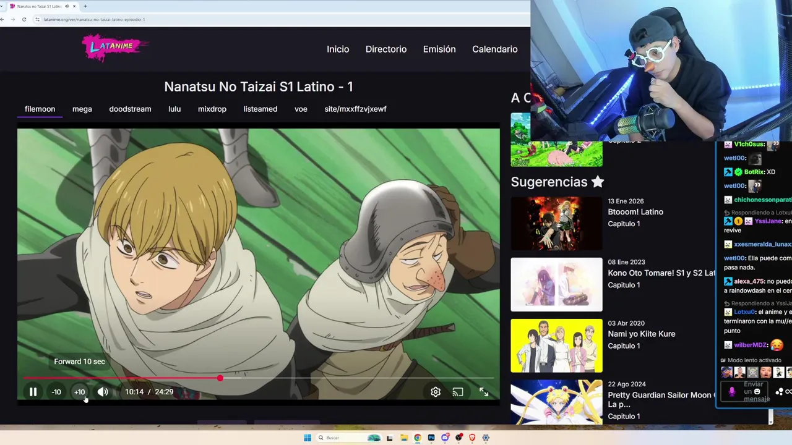
Task: Choose the mixdrop server tab
Action: [212, 109]
